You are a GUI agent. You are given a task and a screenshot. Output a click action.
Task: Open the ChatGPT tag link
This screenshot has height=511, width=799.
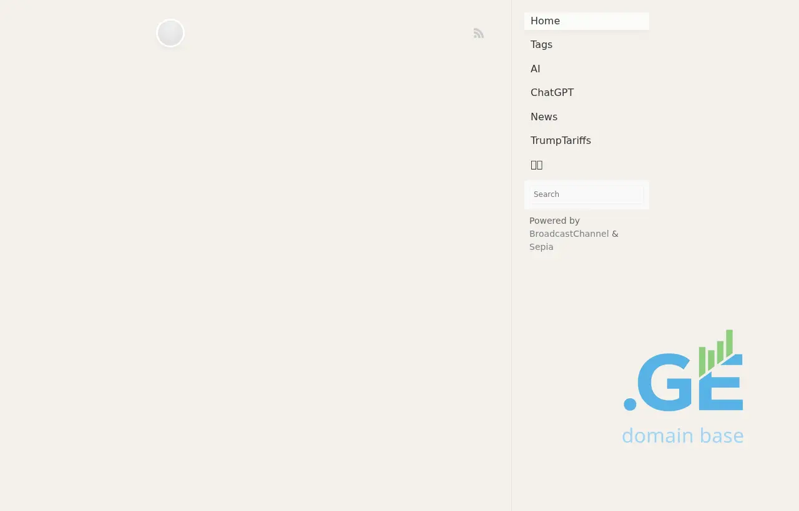(x=552, y=93)
